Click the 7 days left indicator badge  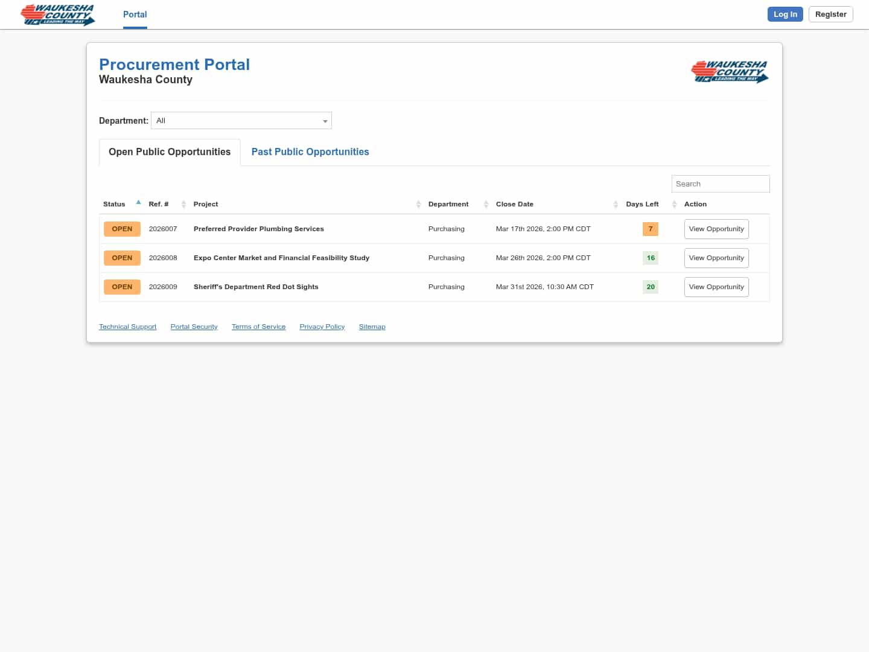pyautogui.click(x=650, y=229)
